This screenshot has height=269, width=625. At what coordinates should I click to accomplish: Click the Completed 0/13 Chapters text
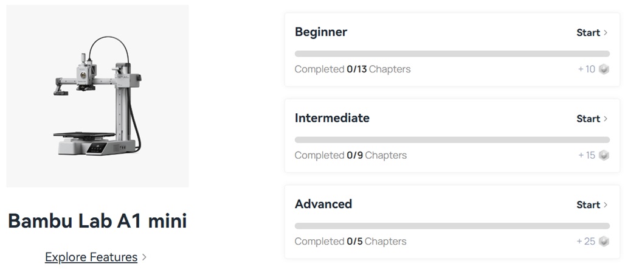(353, 69)
